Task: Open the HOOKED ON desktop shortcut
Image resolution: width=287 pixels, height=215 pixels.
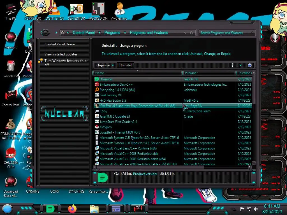Action: (98, 11)
